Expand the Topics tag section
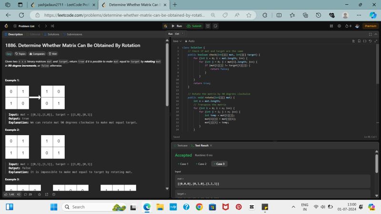381x214 pixels. click(20, 54)
